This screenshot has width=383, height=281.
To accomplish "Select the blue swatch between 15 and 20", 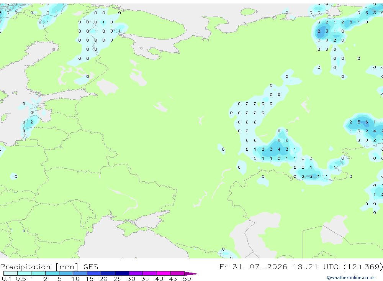I will [94, 273].
